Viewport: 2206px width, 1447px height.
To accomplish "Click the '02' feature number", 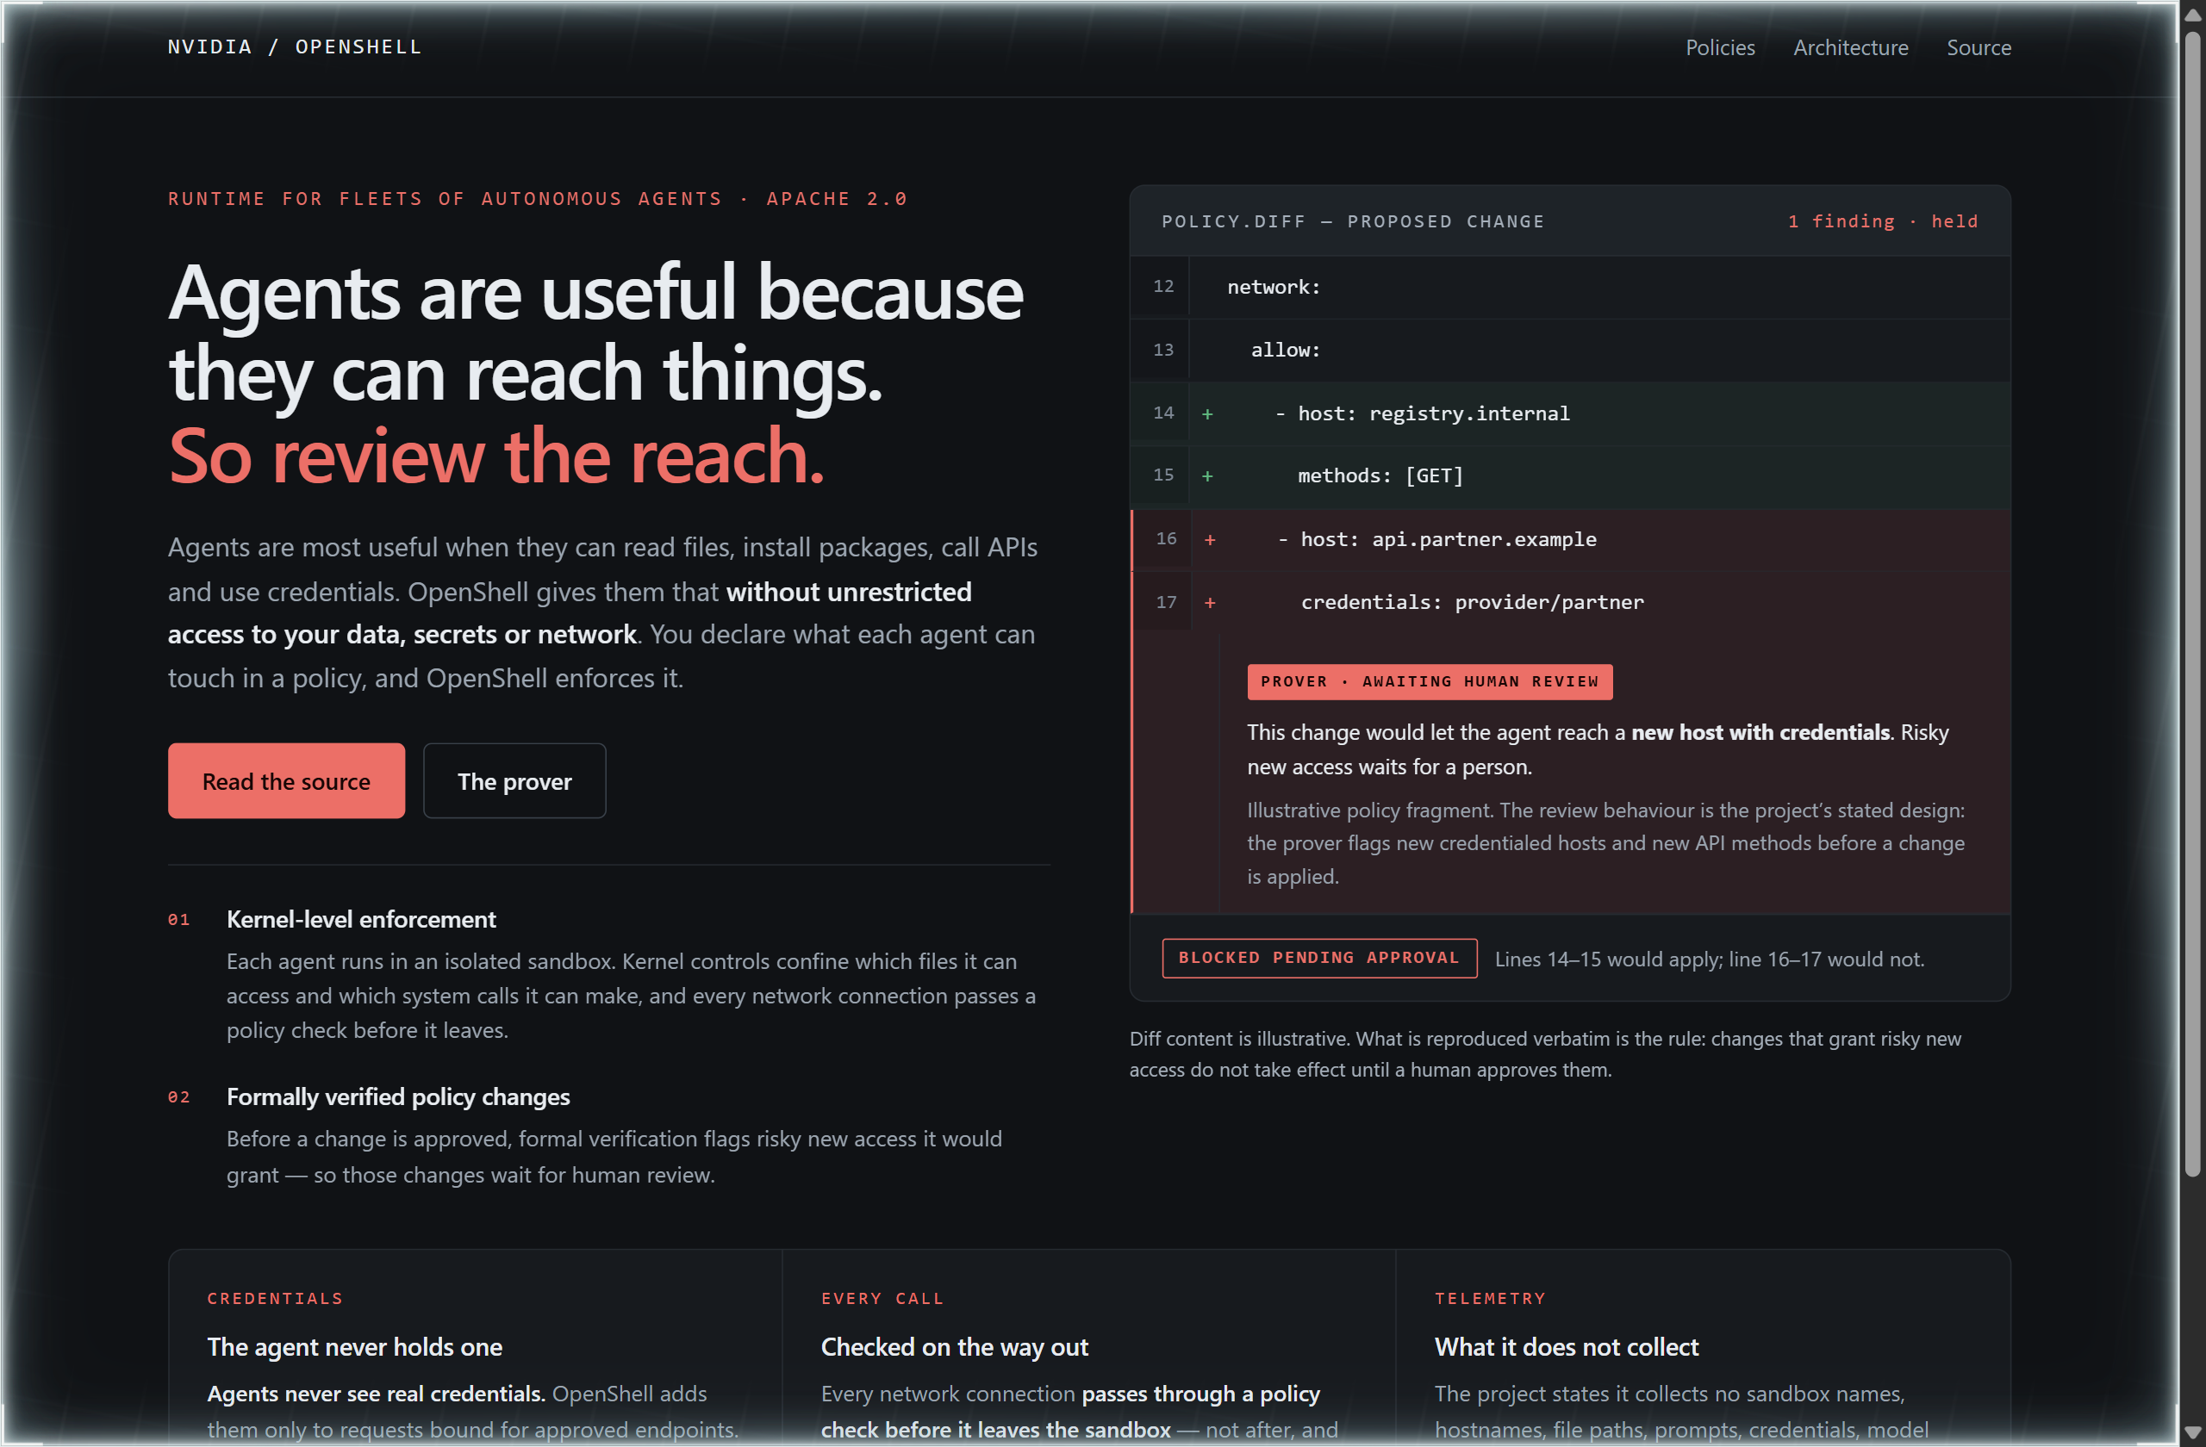I will [179, 1098].
